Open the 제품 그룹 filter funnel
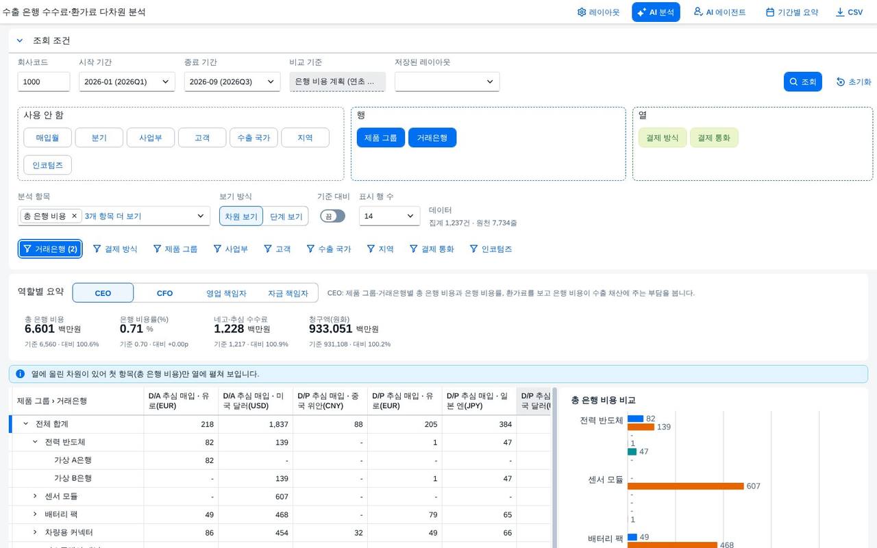The width and height of the screenshot is (877, 548). 175,249
